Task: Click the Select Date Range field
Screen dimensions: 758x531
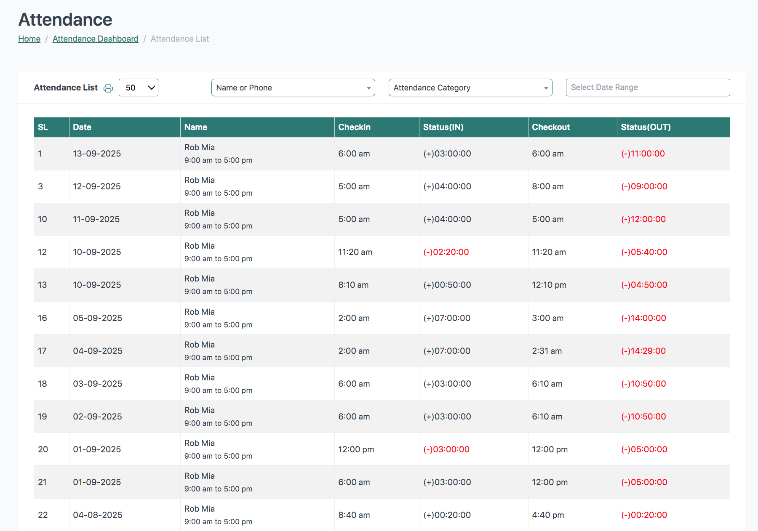Action: pos(647,88)
